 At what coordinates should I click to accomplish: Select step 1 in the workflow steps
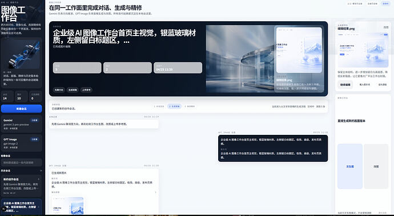159,106
